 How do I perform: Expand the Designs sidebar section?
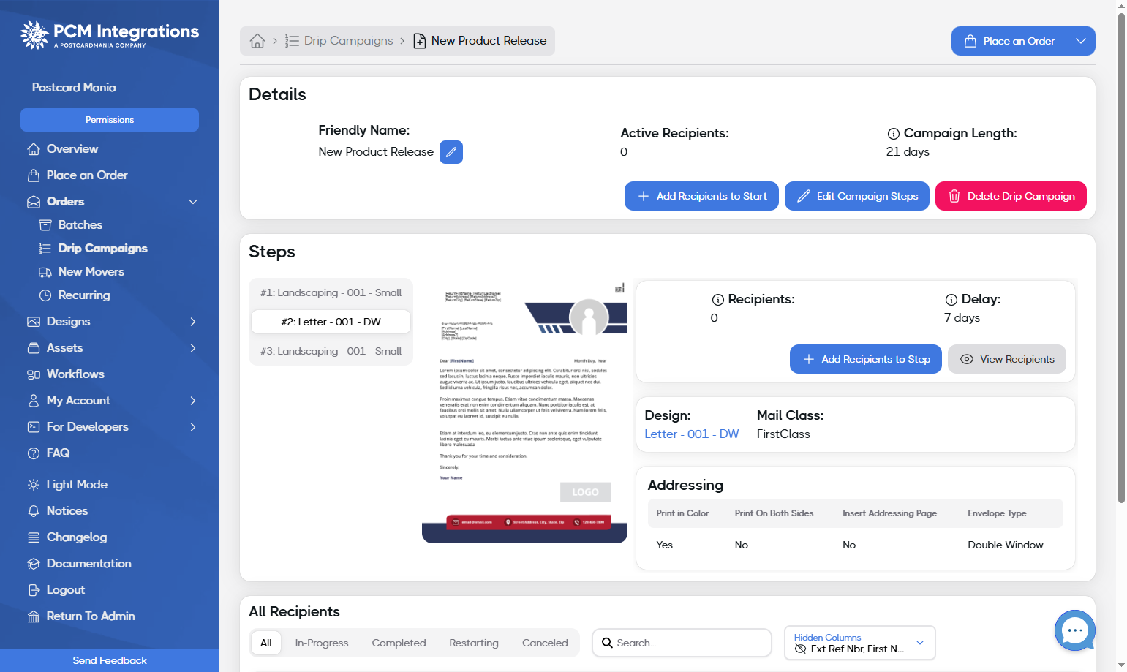tap(193, 322)
